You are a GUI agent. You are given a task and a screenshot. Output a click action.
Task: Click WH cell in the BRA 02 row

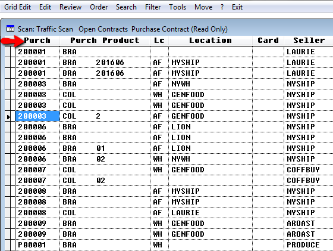click(x=159, y=159)
